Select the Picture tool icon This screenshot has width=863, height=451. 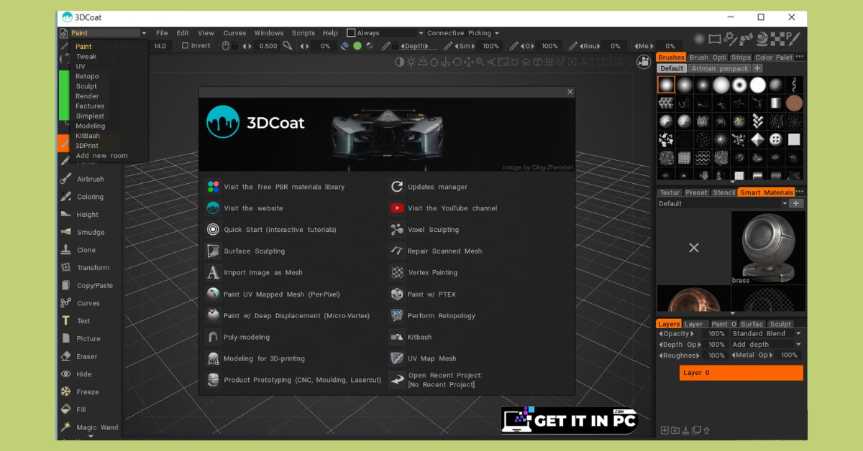pyautogui.click(x=65, y=338)
